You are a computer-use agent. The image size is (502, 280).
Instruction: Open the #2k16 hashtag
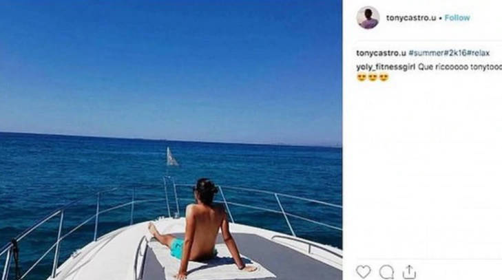(455, 53)
